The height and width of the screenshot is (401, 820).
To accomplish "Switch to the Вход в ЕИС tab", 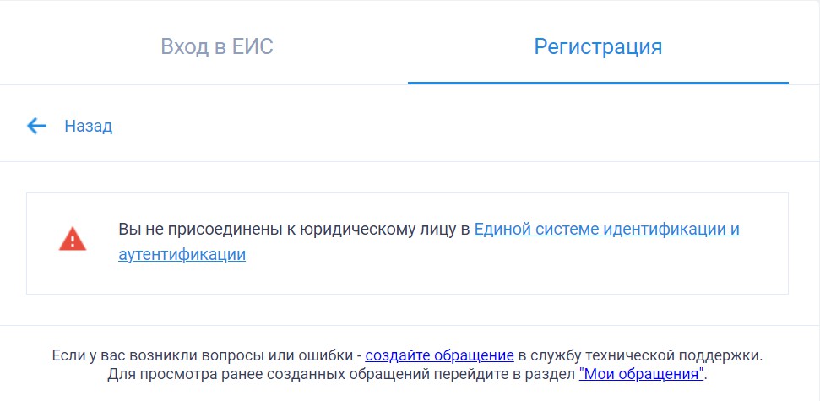I will click(216, 46).
